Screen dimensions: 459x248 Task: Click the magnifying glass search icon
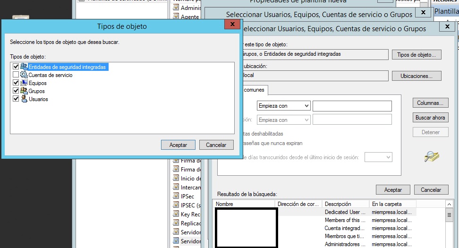(432, 156)
